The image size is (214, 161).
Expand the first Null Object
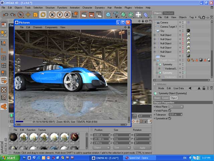(154, 35)
